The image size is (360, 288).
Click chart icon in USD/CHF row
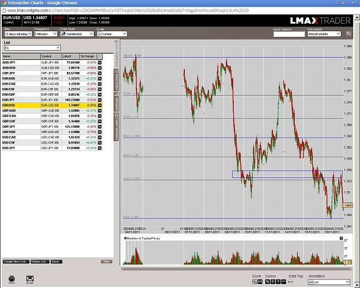[100, 143]
